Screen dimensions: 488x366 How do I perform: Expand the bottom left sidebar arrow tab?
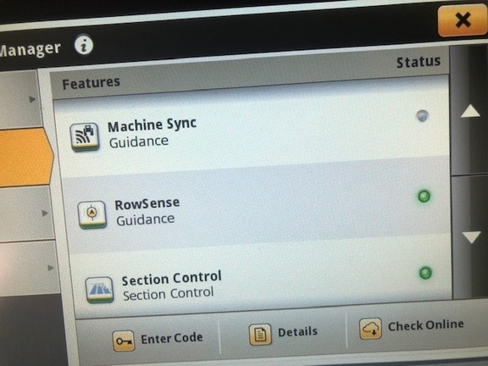coord(29,269)
